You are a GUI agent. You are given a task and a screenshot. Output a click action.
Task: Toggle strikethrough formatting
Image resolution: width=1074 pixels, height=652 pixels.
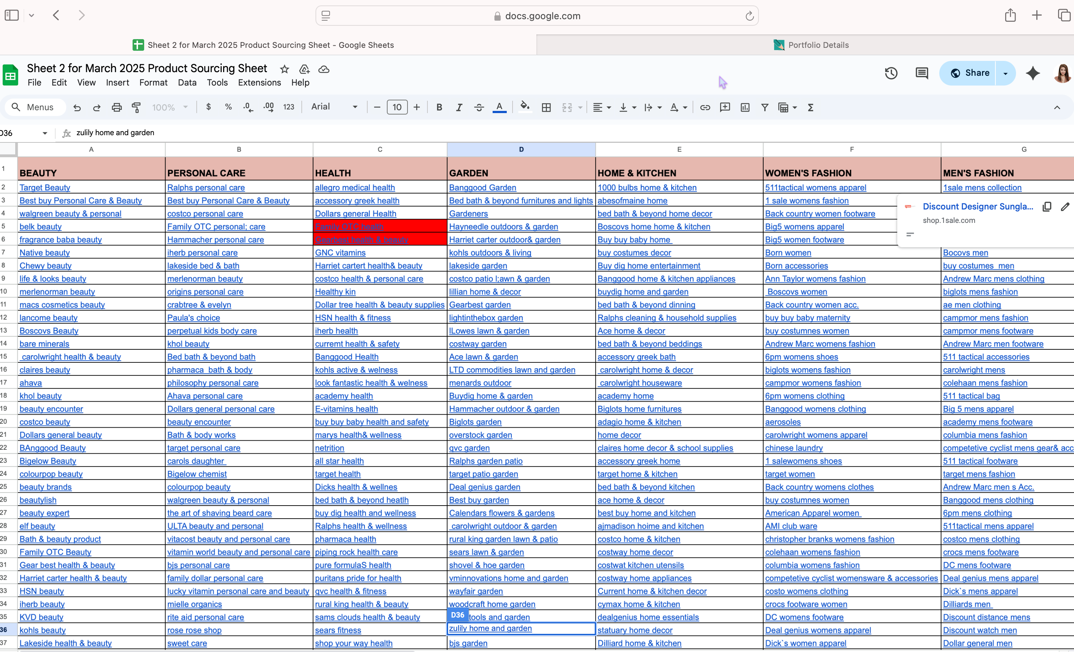click(479, 107)
